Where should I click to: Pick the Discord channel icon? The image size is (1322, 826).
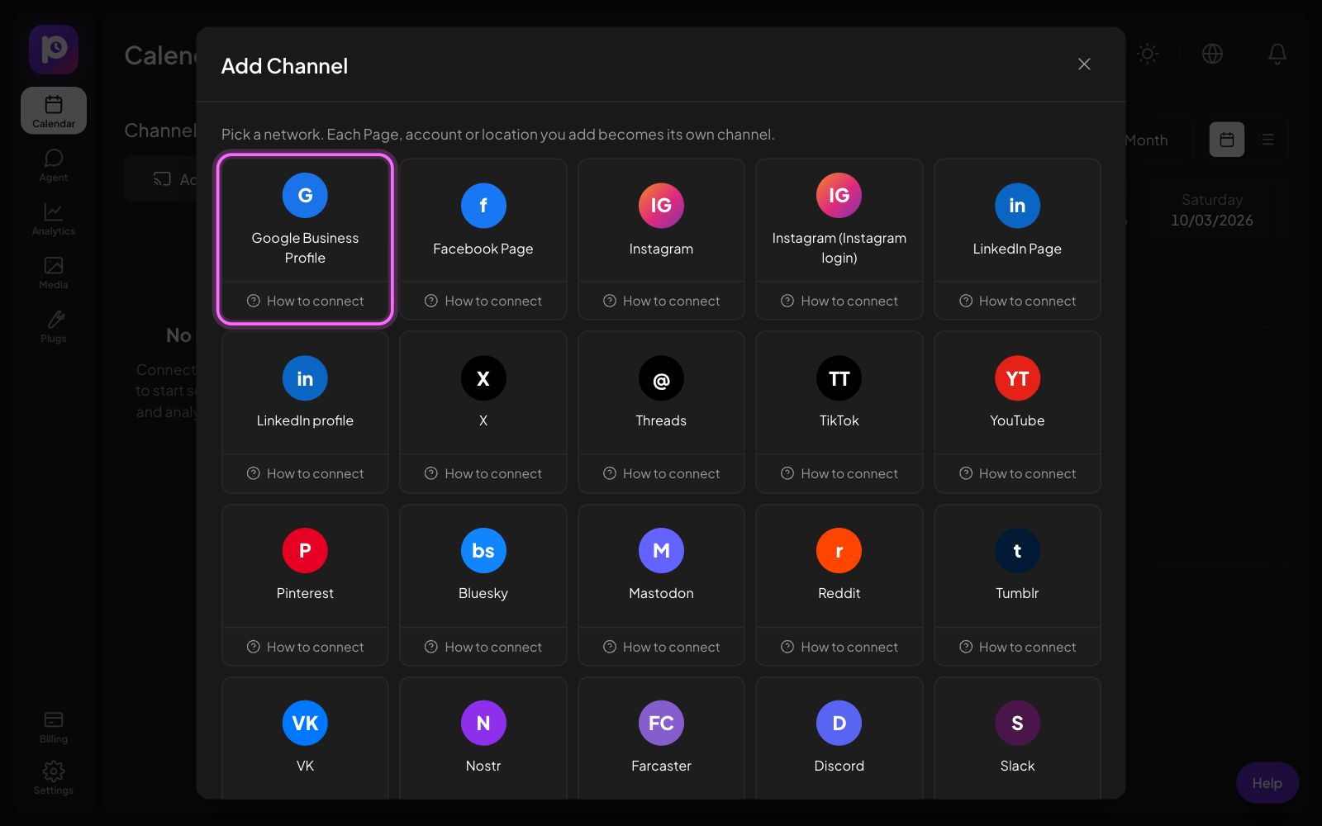pos(839,724)
